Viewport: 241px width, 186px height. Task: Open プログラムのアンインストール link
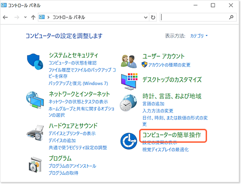(73, 166)
